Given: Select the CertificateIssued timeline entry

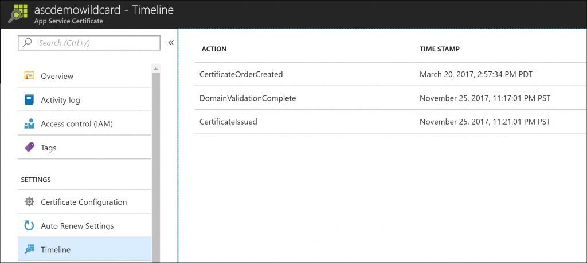Looking at the screenshot, I should coord(228,122).
